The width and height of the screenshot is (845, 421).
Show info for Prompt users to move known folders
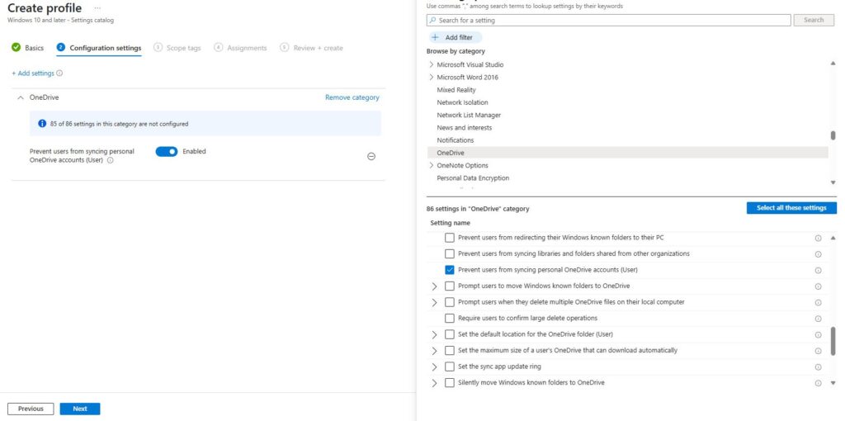coord(818,286)
